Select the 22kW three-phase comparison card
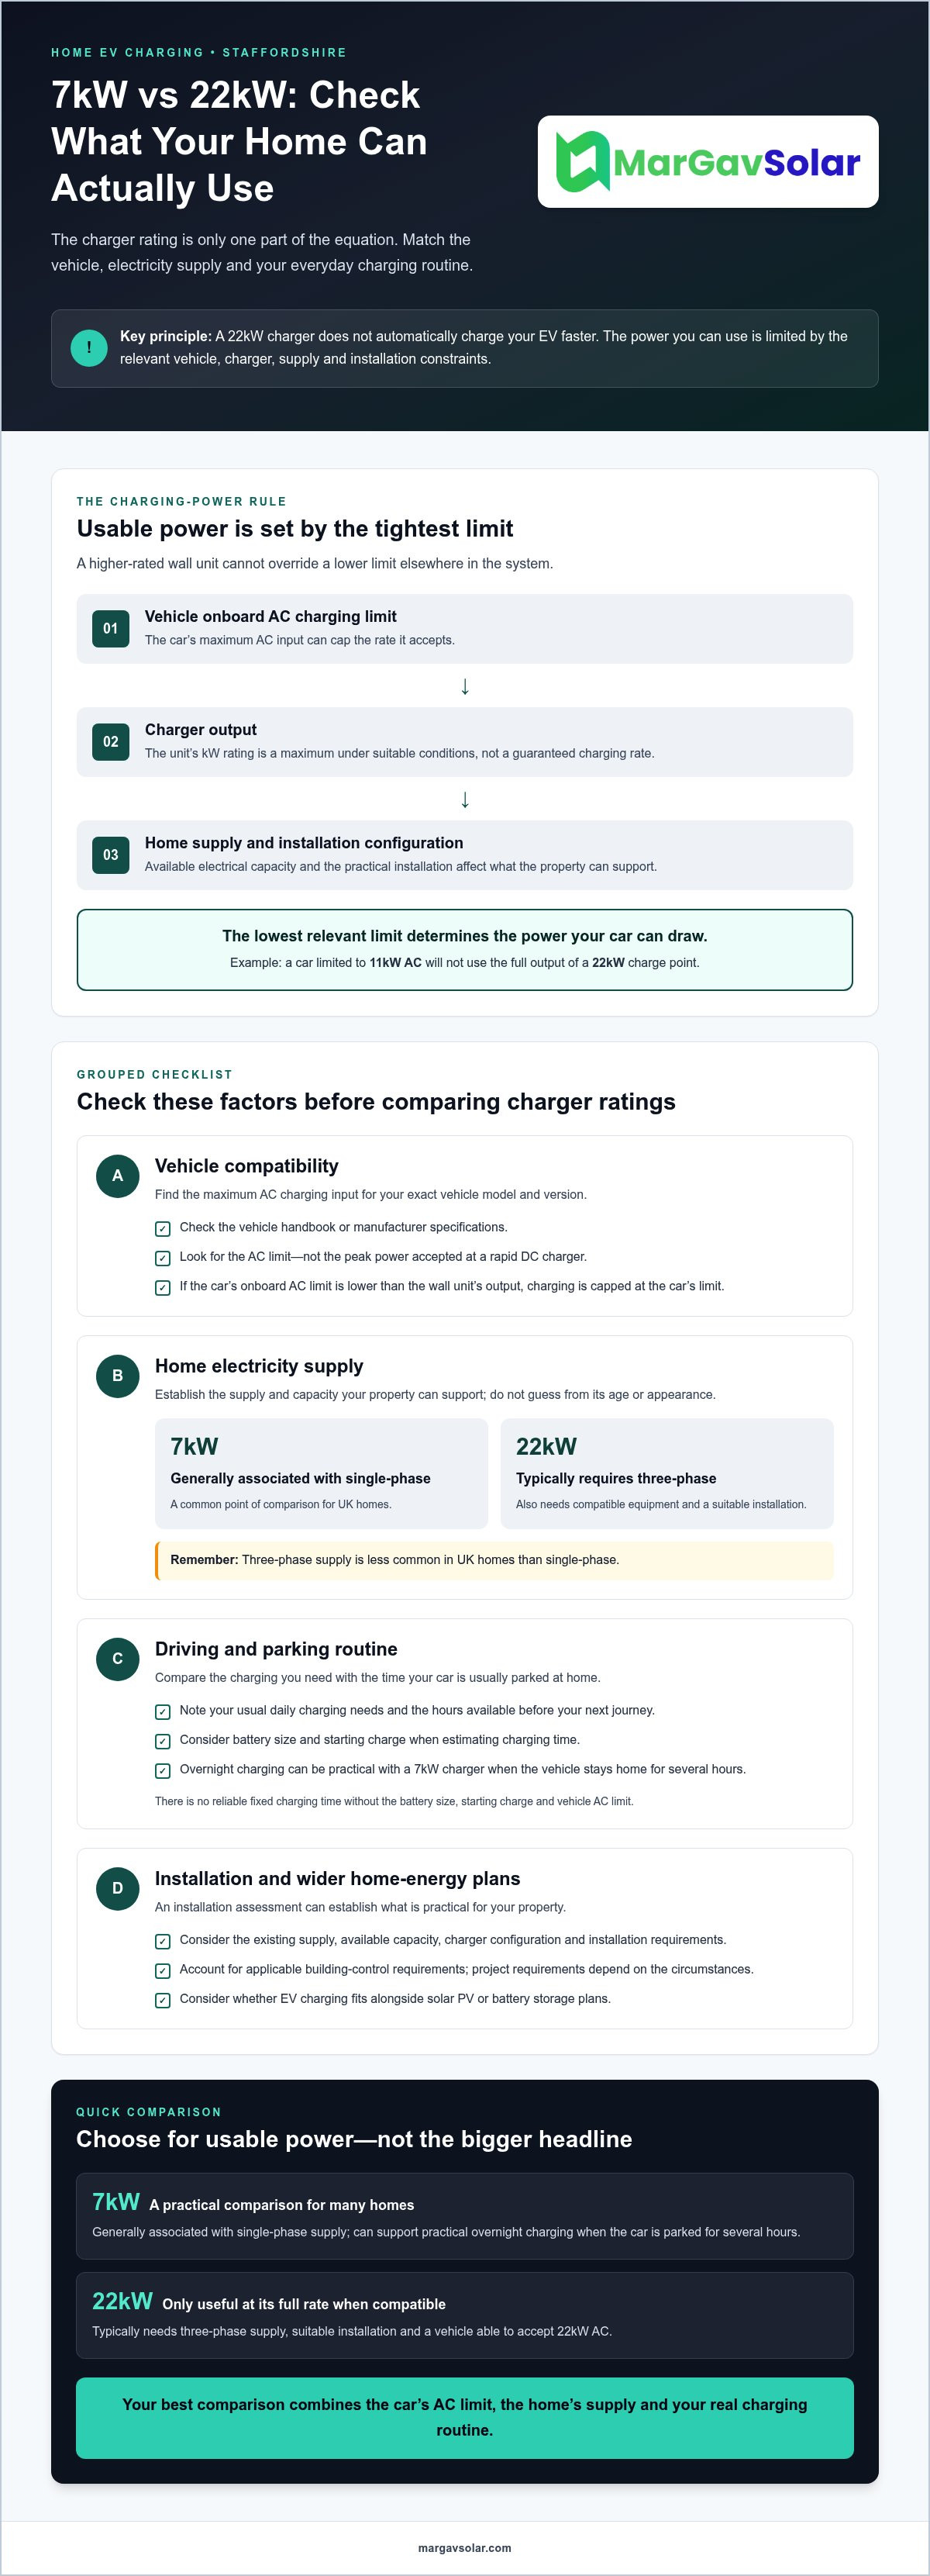The width and height of the screenshot is (930, 2576). coord(667,1473)
